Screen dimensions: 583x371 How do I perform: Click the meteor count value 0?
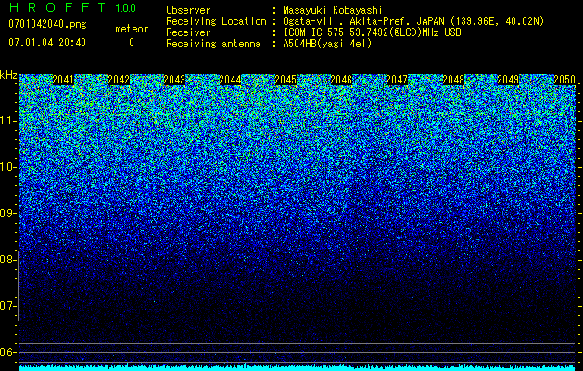click(132, 43)
